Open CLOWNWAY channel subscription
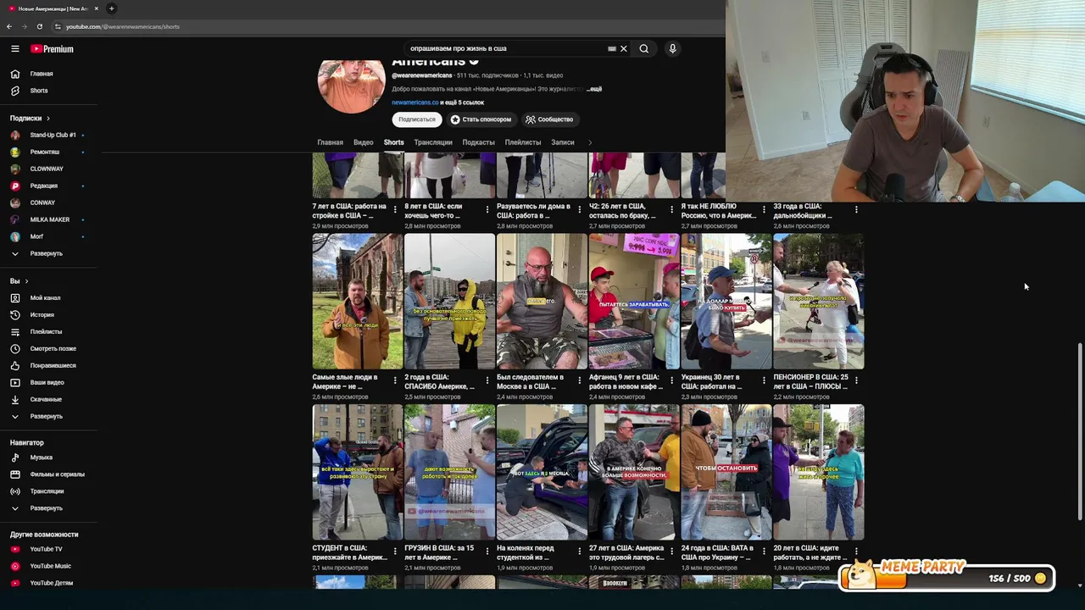Image resolution: width=1085 pixels, height=610 pixels. click(x=48, y=169)
